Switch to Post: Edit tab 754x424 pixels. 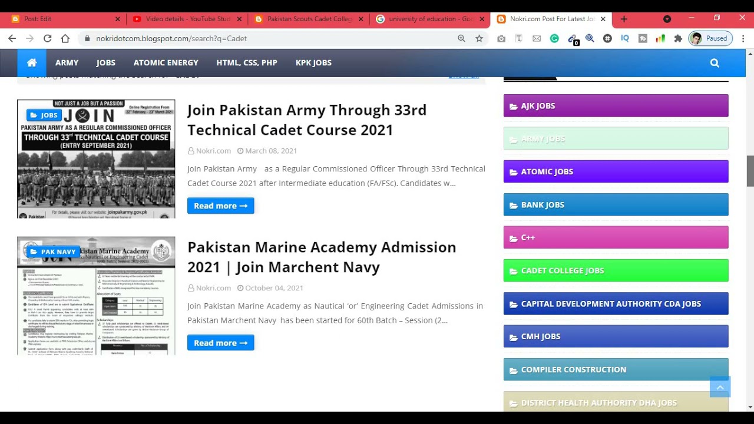(x=63, y=19)
